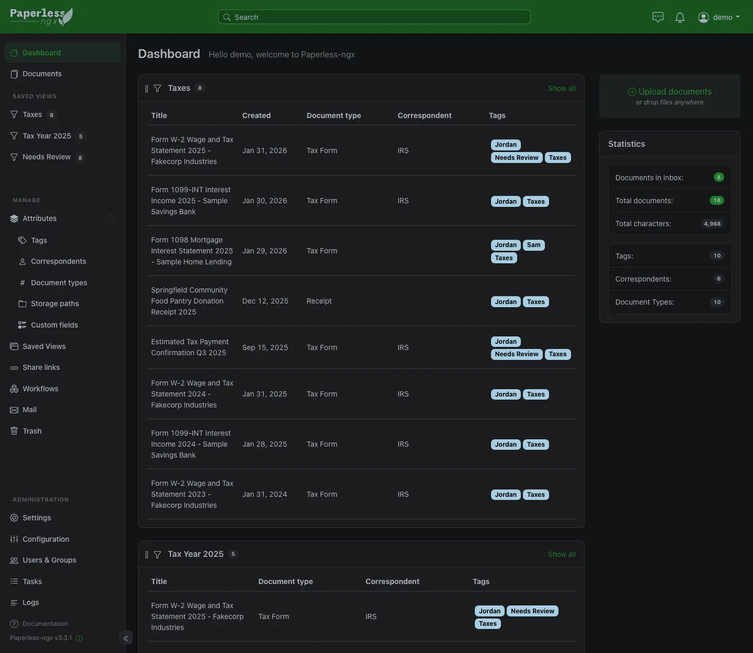Open the chat suggestions icon in header
The height and width of the screenshot is (653, 753).
(658, 17)
